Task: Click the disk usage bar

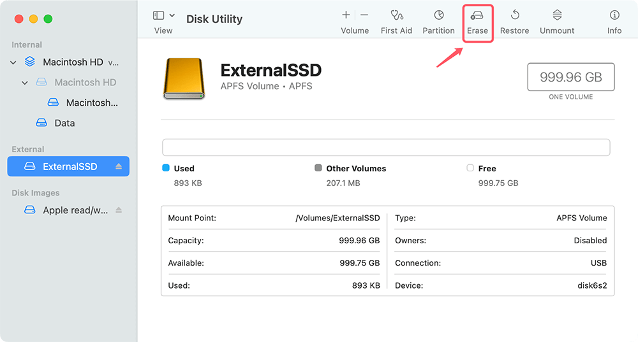Action: [x=386, y=148]
